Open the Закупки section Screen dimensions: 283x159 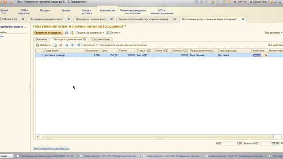point(66,11)
